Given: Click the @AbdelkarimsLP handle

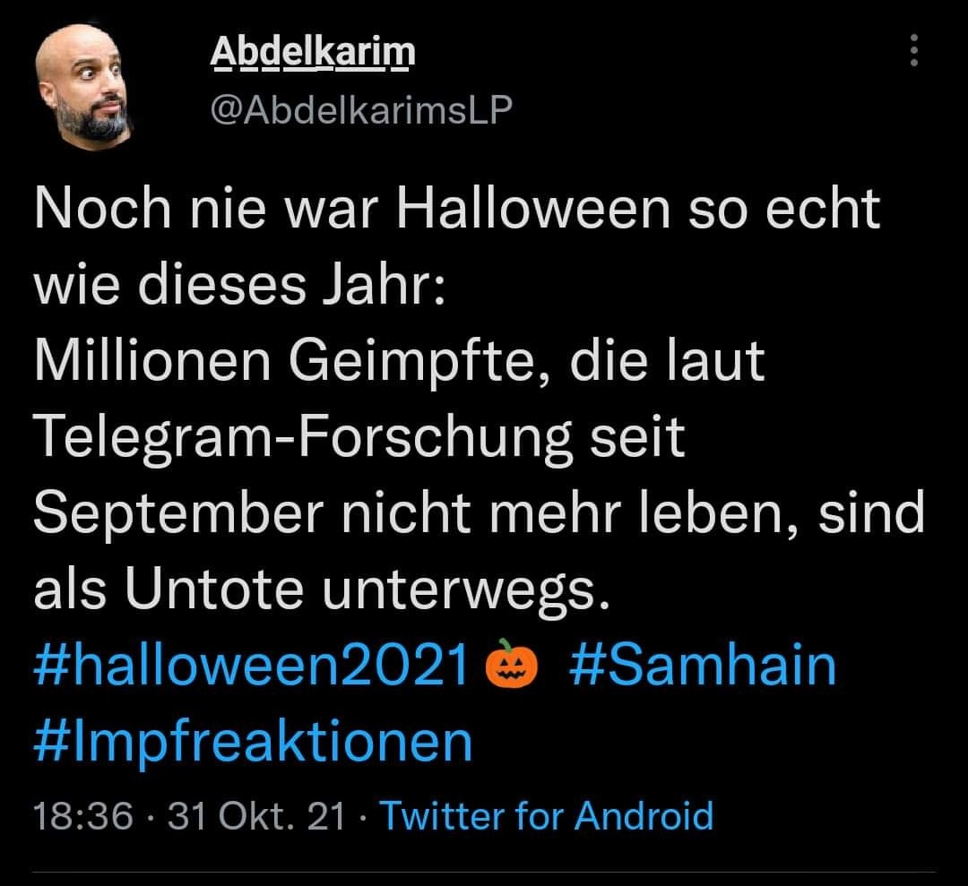Looking at the screenshot, I should click(x=360, y=110).
